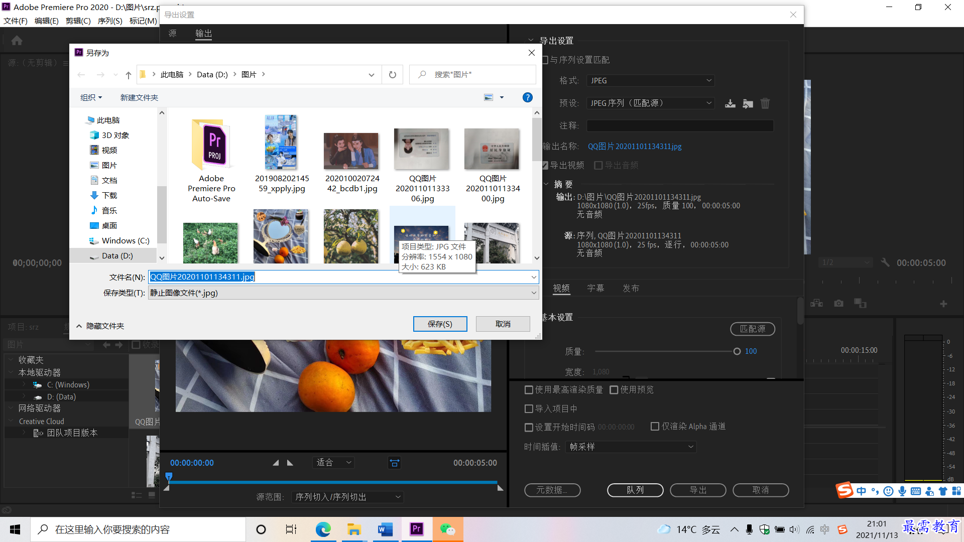Image resolution: width=964 pixels, height=542 pixels.
Task: Toggle 导出音频 checkbox
Action: point(598,165)
